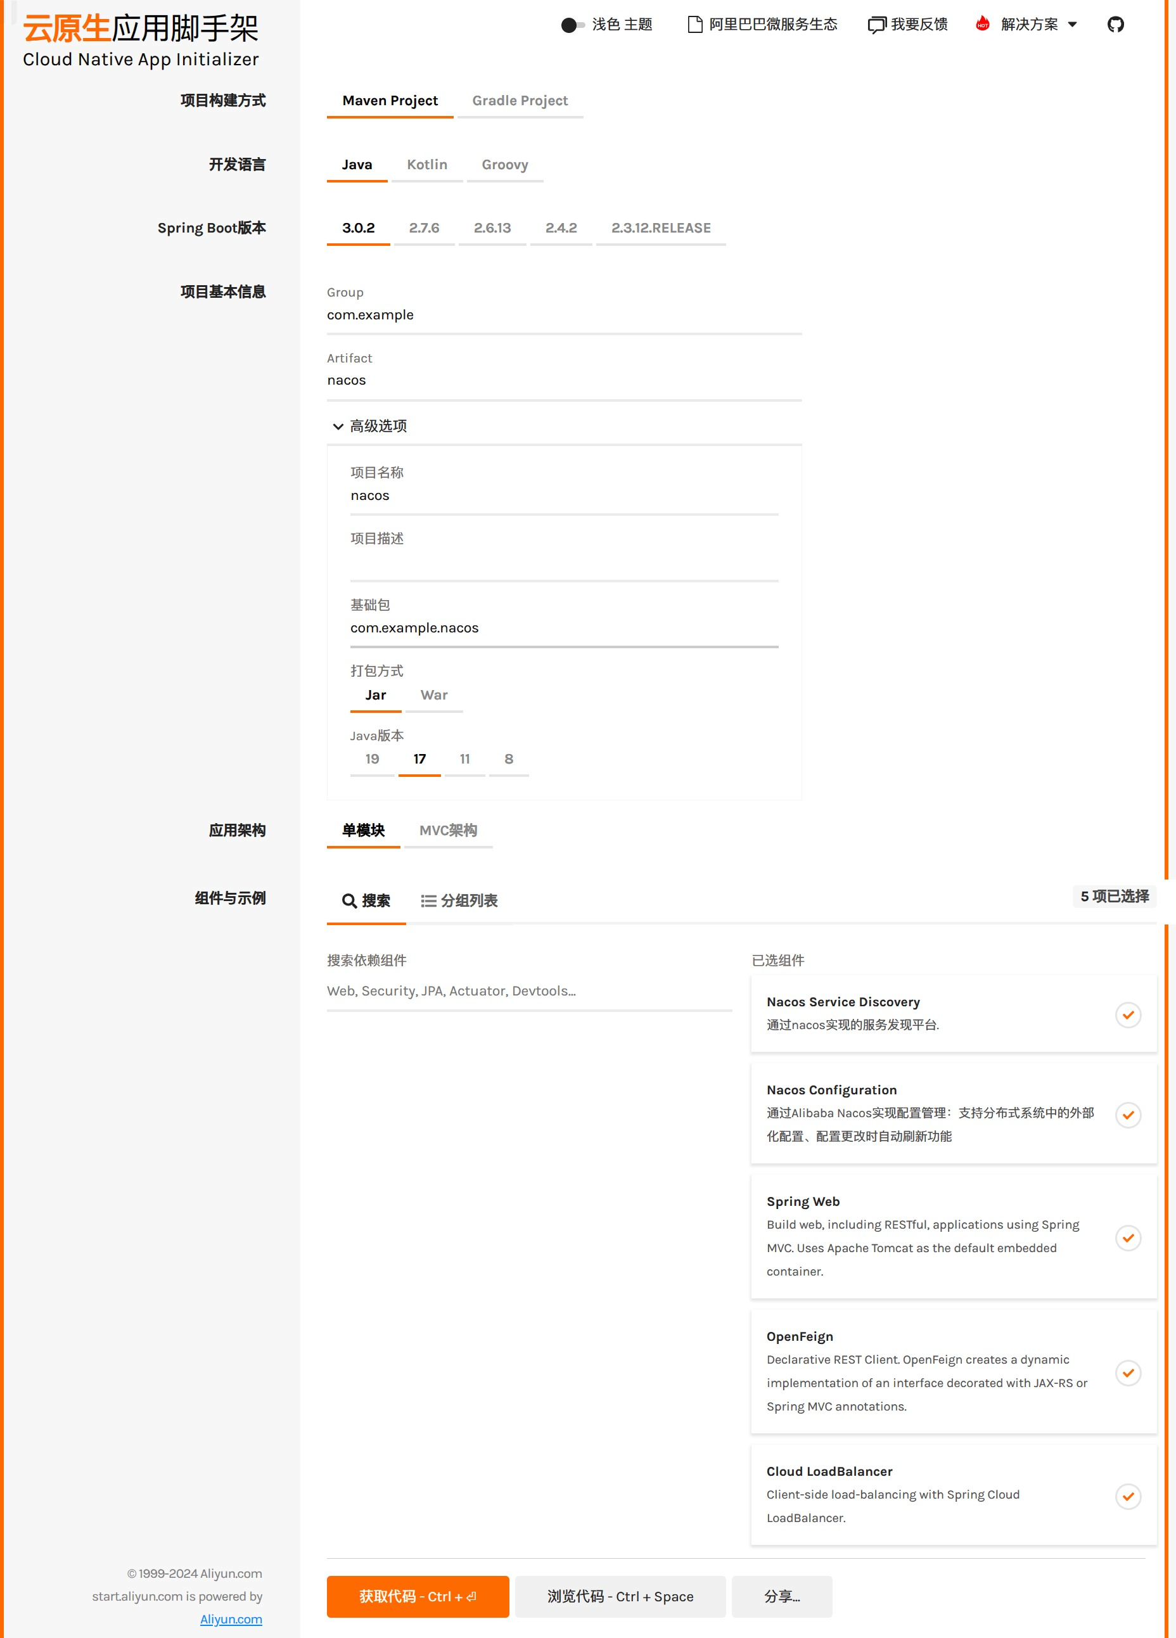Select Spring Boot version 2.3.12.RELEASE
Image resolution: width=1176 pixels, height=1638 pixels.
click(661, 228)
